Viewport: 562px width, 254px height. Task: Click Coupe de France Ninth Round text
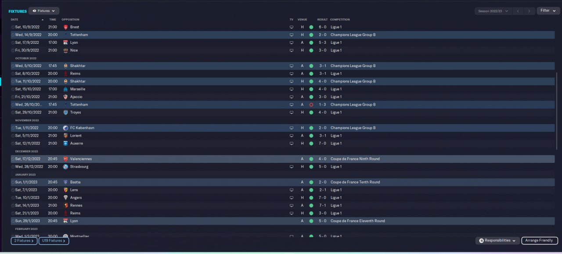pos(355,159)
